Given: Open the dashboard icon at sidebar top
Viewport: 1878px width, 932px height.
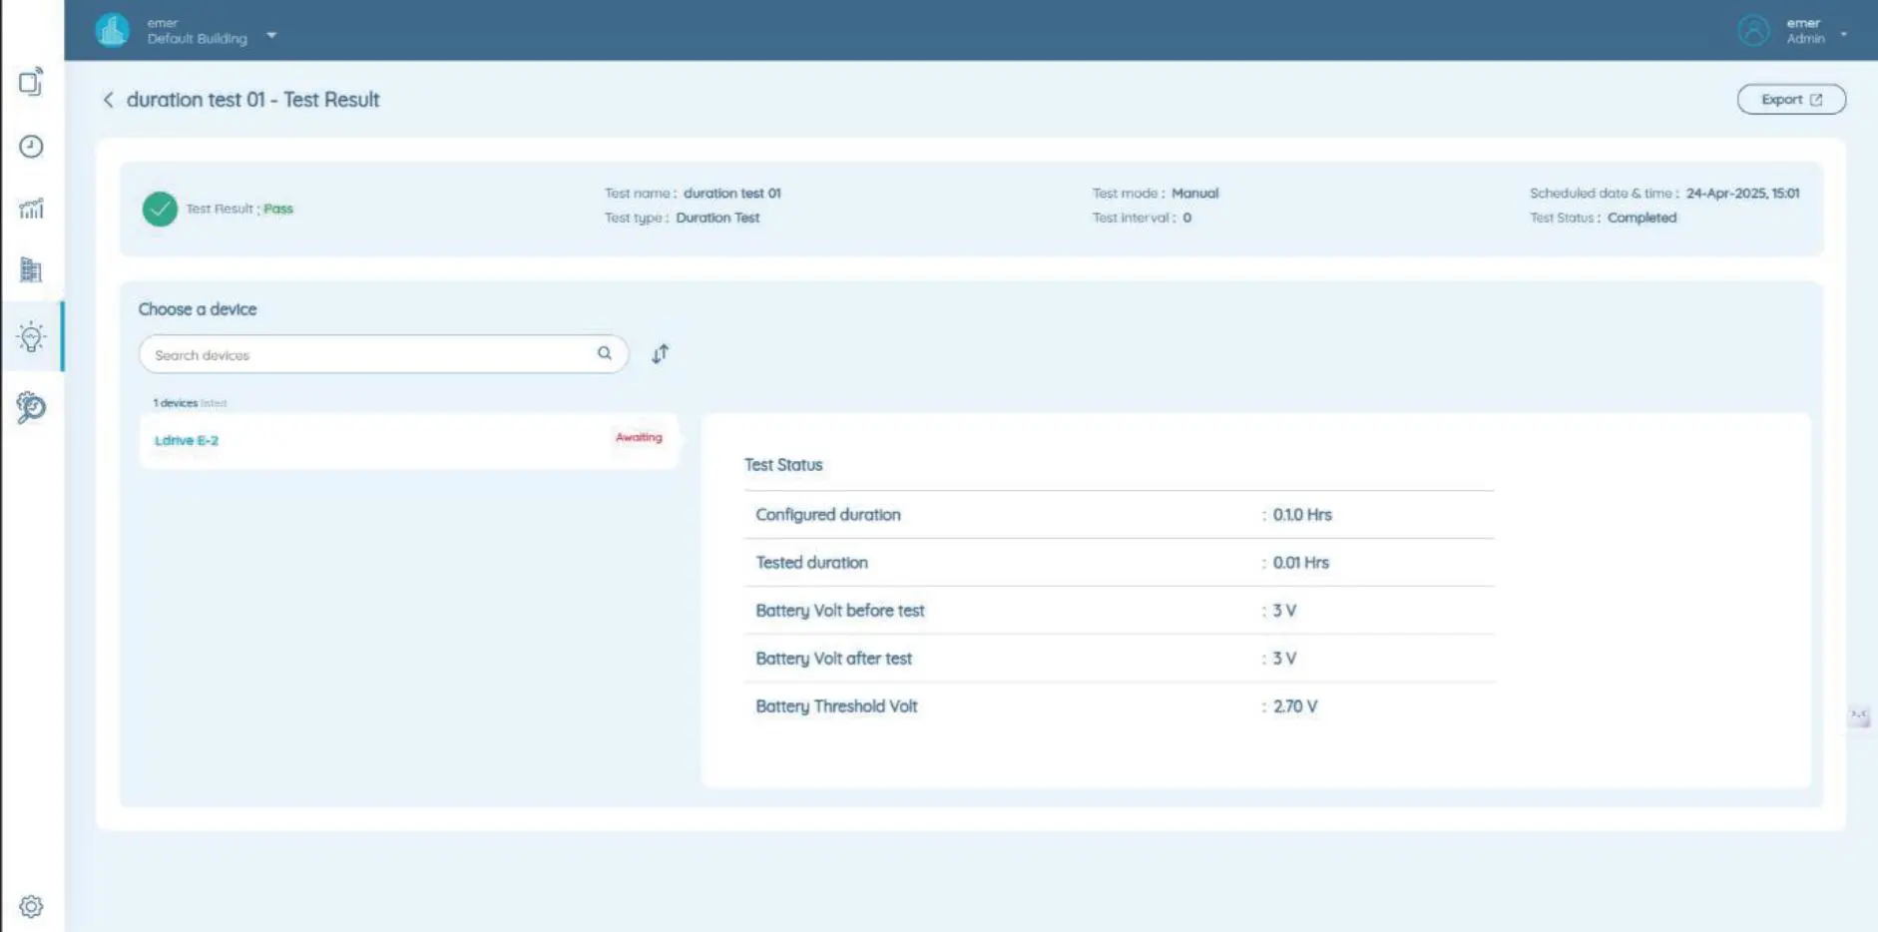Looking at the screenshot, I should tap(31, 82).
